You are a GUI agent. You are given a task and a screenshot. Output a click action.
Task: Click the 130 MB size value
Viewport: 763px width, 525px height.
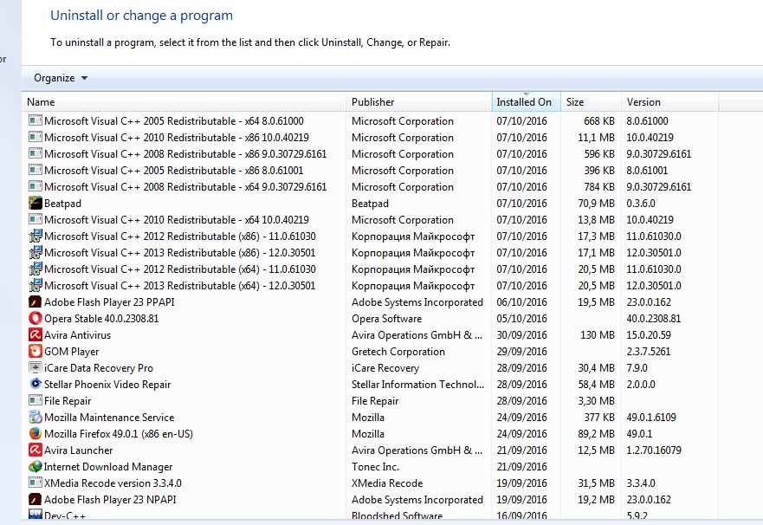click(x=598, y=335)
